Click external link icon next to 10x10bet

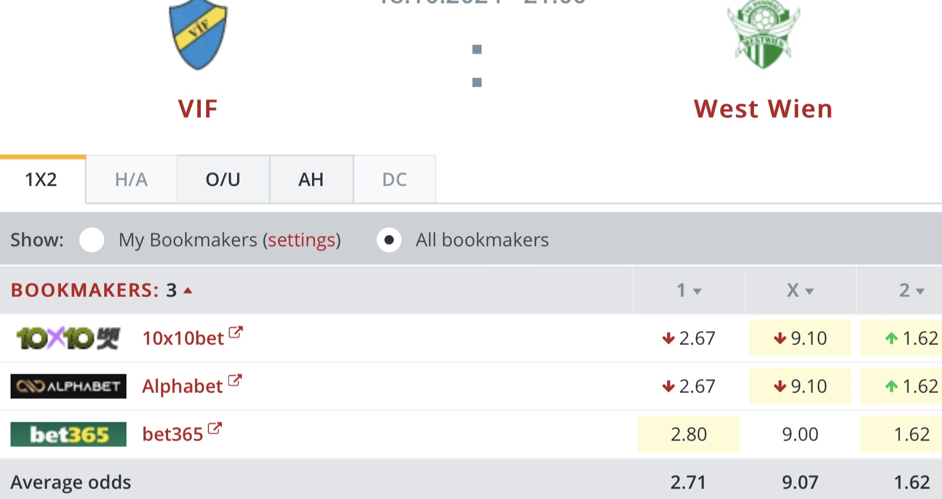click(x=235, y=333)
